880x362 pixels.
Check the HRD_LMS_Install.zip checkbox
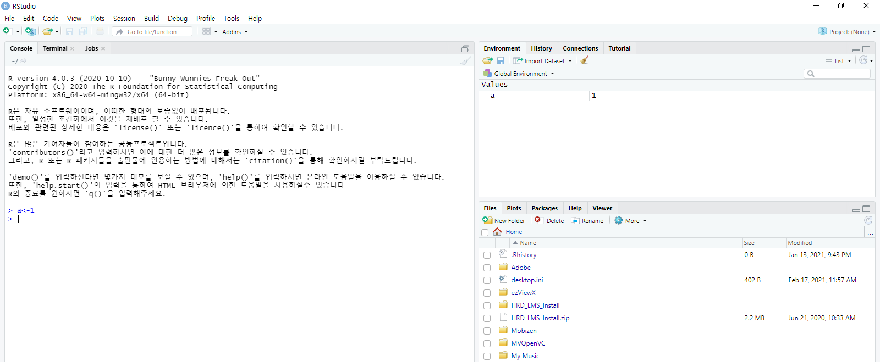pyautogui.click(x=487, y=319)
